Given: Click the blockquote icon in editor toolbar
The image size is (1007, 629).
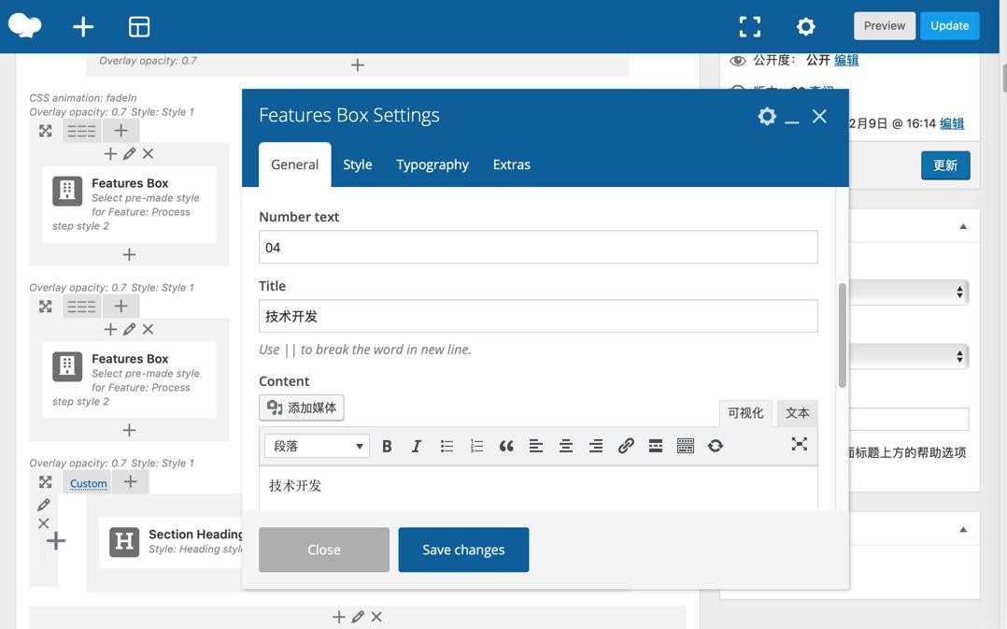Looking at the screenshot, I should pos(506,446).
